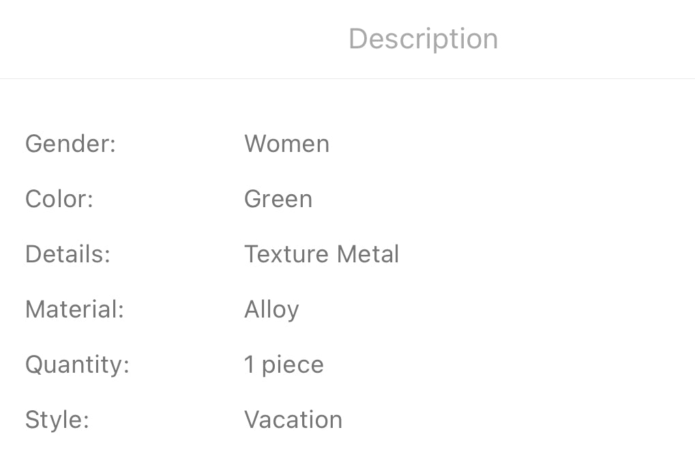The height and width of the screenshot is (462, 695).
Task: Select the Color field label
Action: click(59, 199)
